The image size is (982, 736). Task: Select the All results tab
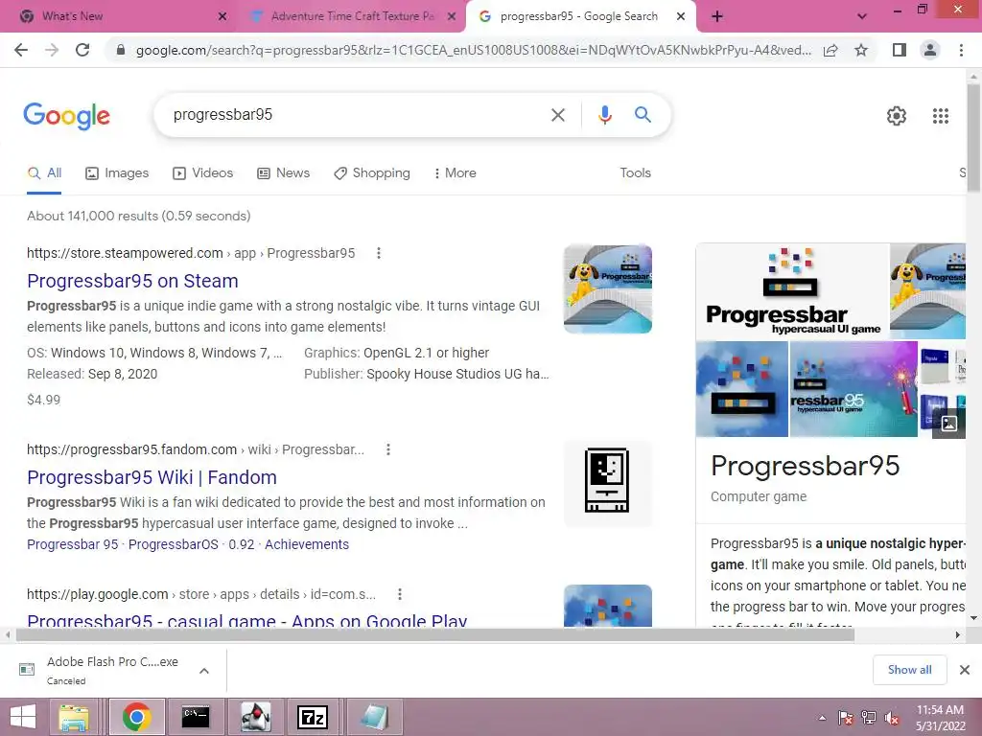44,173
